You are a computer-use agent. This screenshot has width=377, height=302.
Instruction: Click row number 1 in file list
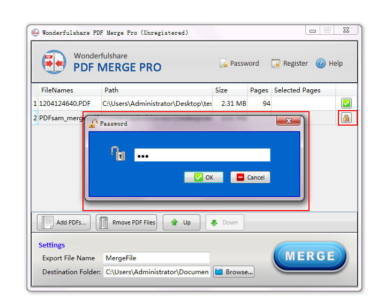click(35, 104)
